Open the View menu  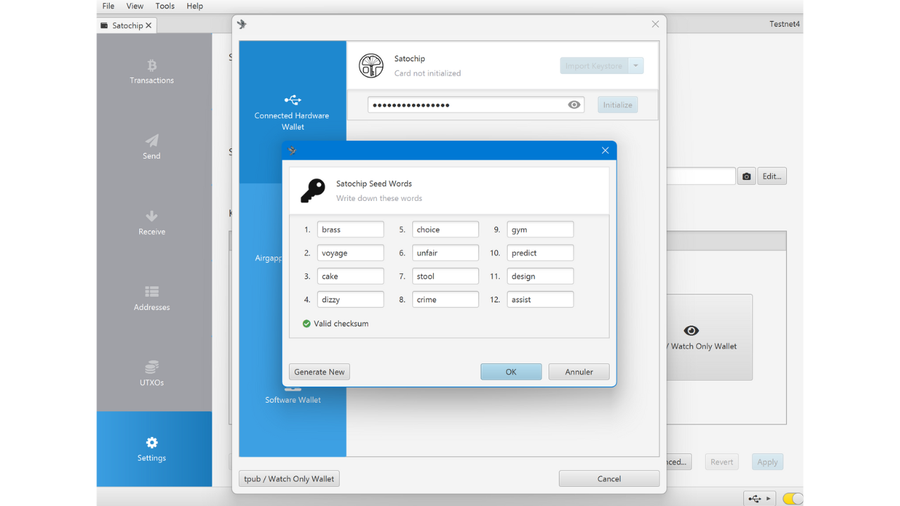[x=135, y=6]
